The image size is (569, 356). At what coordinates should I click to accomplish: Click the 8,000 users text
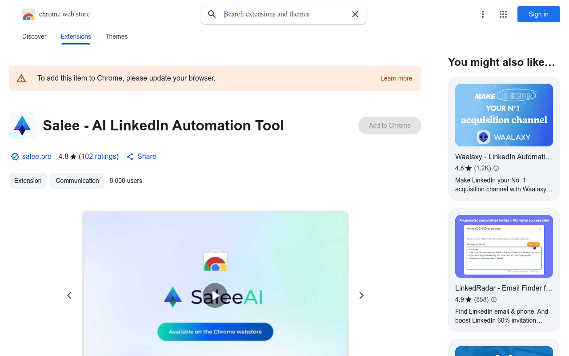126,181
